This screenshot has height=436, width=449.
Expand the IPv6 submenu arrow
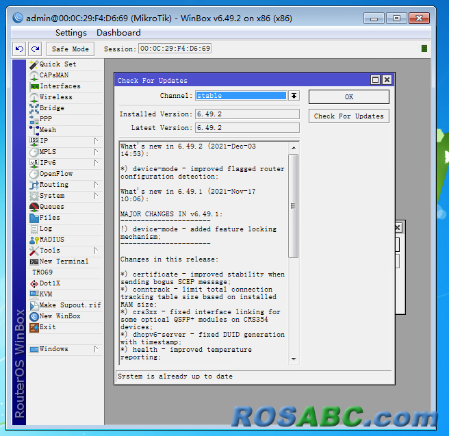96,163
